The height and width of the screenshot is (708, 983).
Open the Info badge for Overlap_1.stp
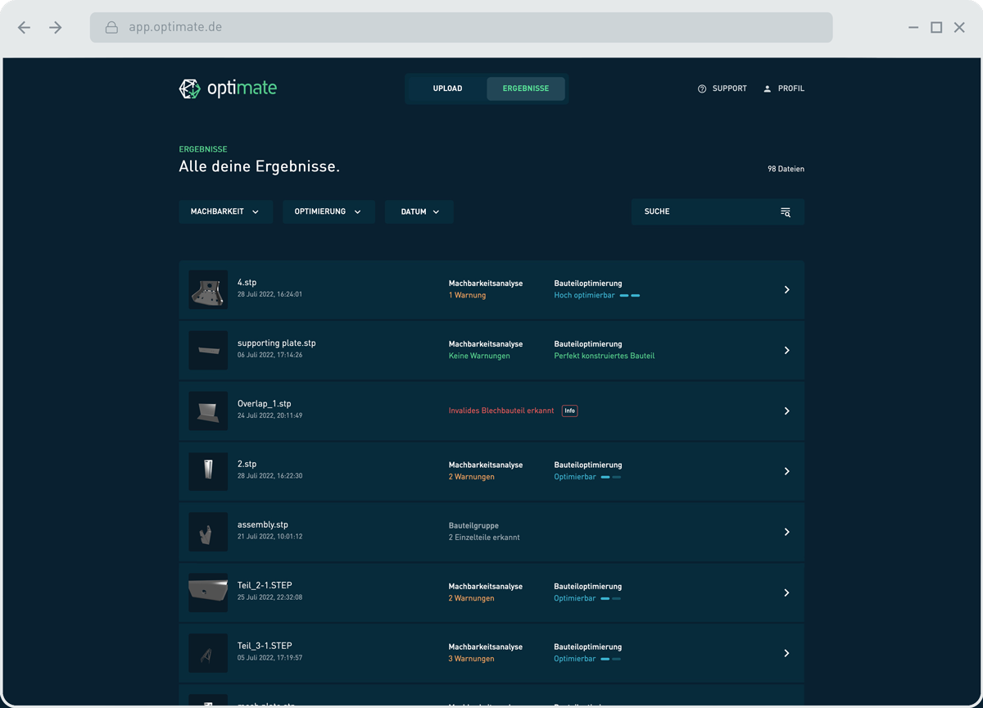click(569, 411)
